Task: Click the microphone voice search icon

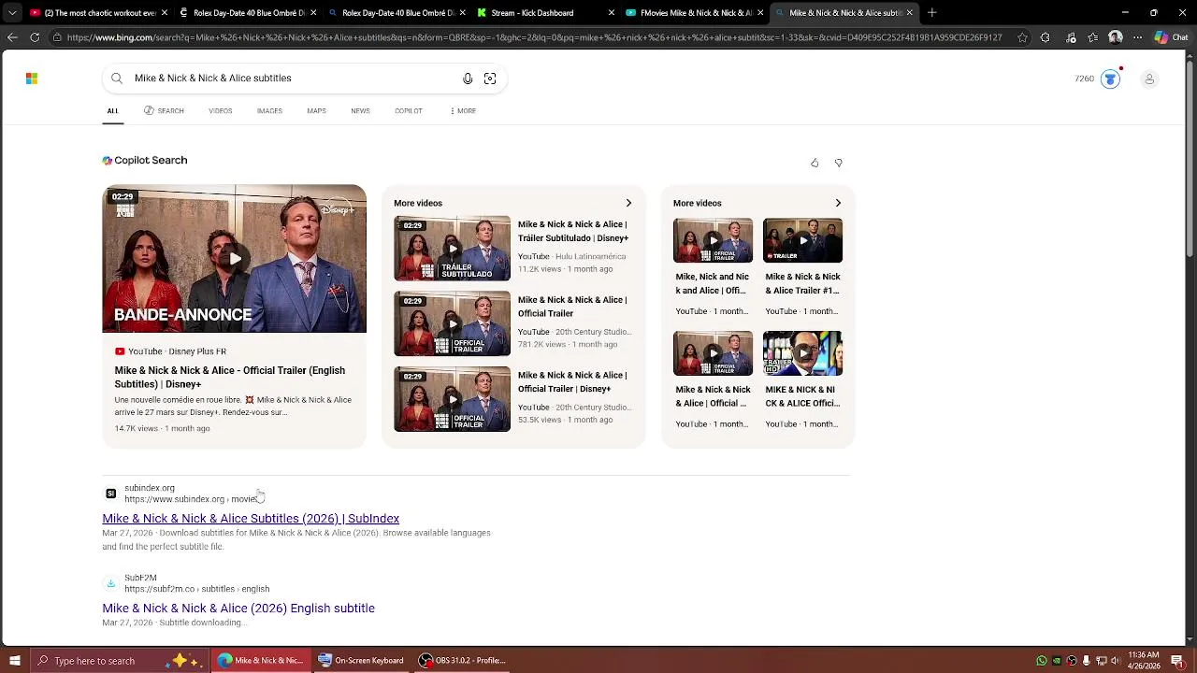Action: (468, 79)
